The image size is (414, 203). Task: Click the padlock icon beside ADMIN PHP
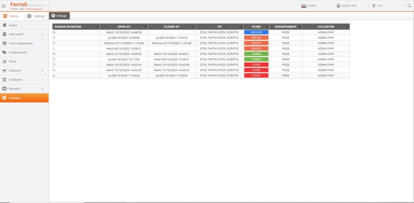tap(338, 6)
